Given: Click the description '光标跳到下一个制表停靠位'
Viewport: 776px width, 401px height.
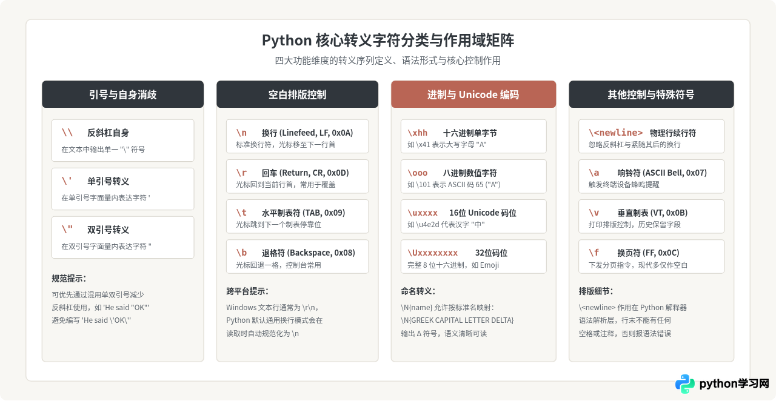Looking at the screenshot, I should (278, 225).
